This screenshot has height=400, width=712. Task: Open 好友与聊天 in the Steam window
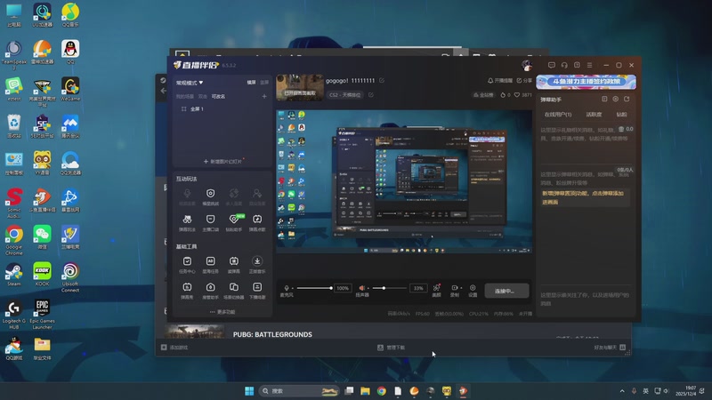610,348
